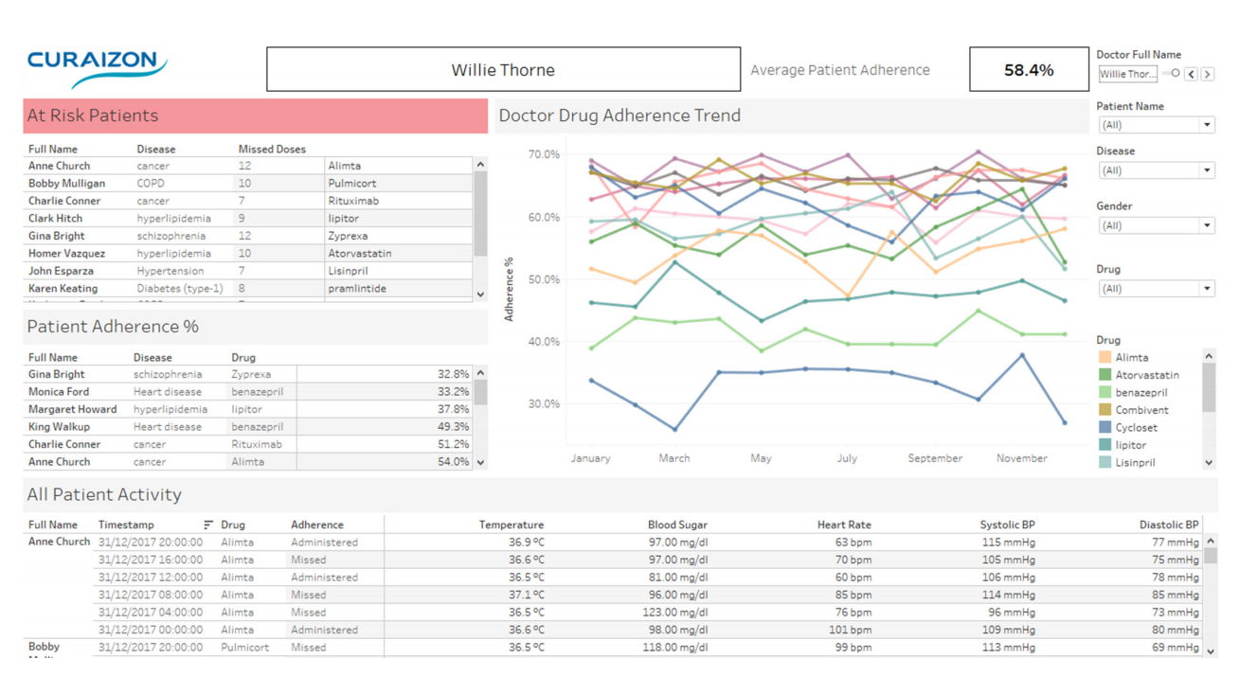Click the Doctor Drug Adherence Trend title
This screenshot has height=676, width=1240.
[620, 116]
